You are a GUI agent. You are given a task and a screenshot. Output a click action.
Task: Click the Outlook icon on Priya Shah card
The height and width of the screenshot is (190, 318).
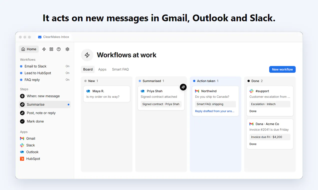[x=142, y=91]
